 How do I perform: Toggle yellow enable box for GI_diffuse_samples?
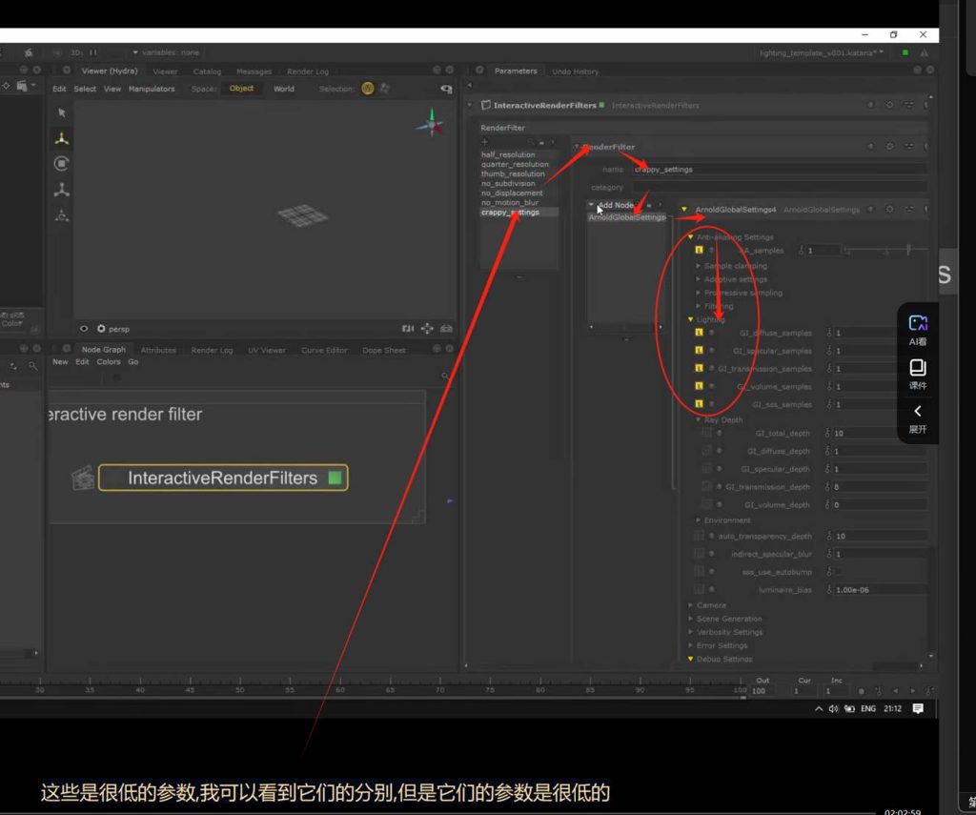pos(699,334)
